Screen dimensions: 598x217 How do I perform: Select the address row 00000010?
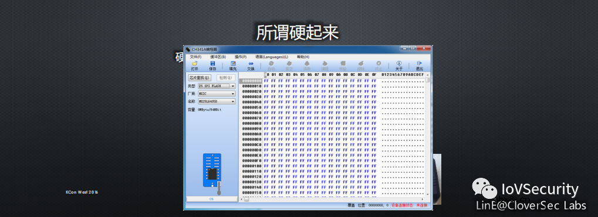pos(251,86)
